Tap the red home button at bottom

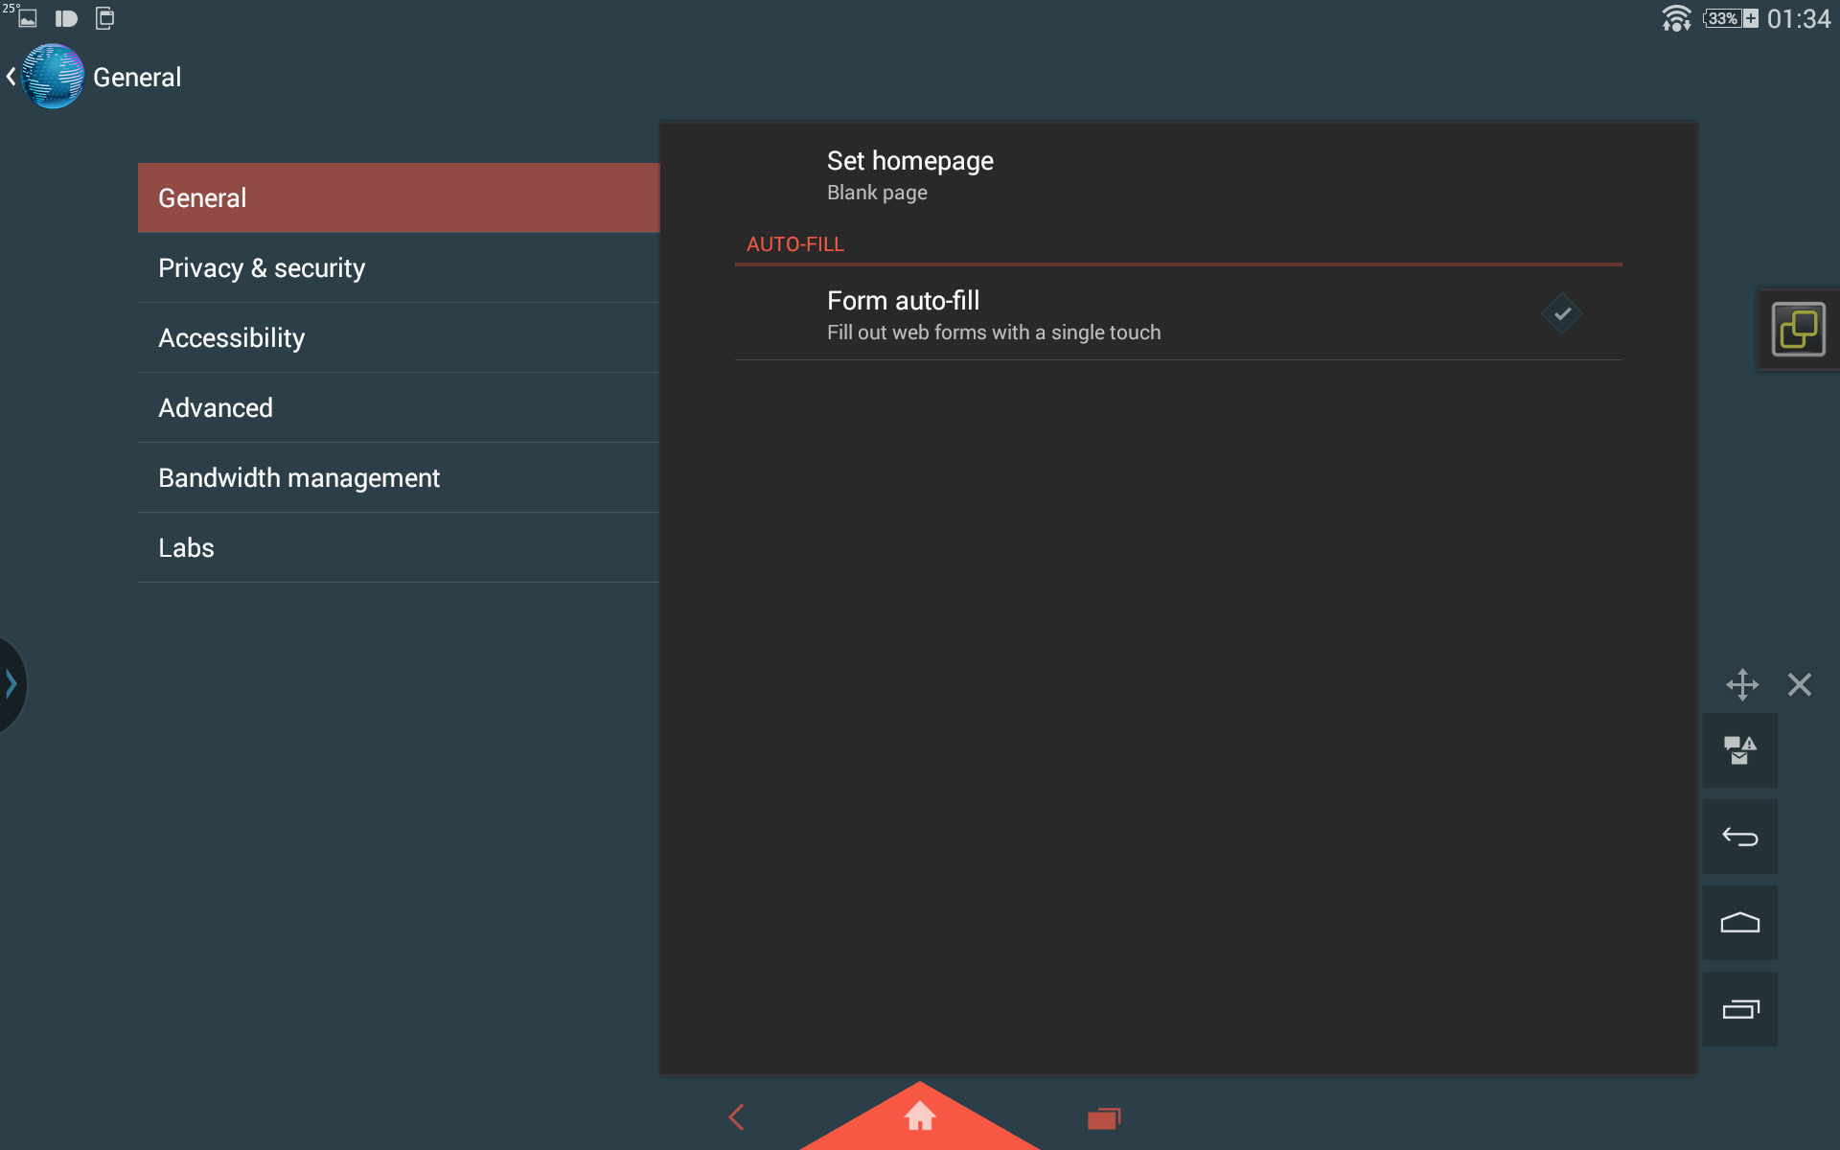[920, 1115]
